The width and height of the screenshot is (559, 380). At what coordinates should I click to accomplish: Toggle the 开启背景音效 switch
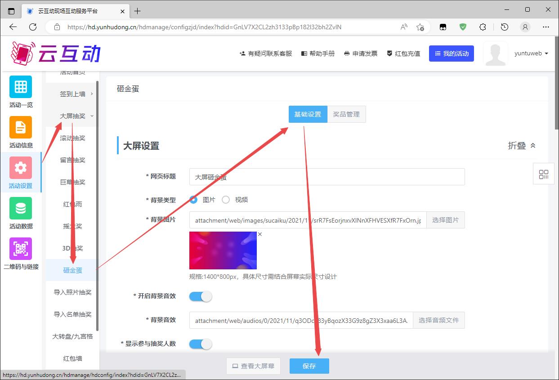201,296
